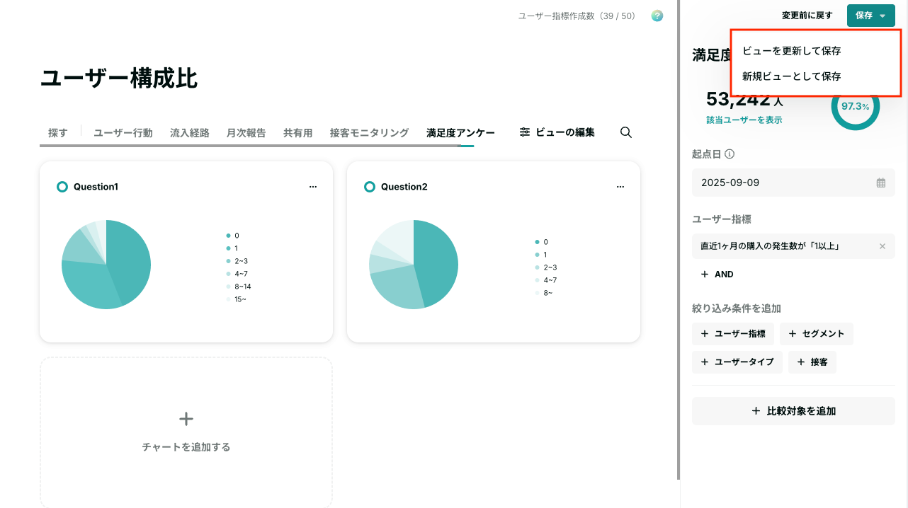Select ビューを更新して保存 from menu
908x508 pixels.
792,51
